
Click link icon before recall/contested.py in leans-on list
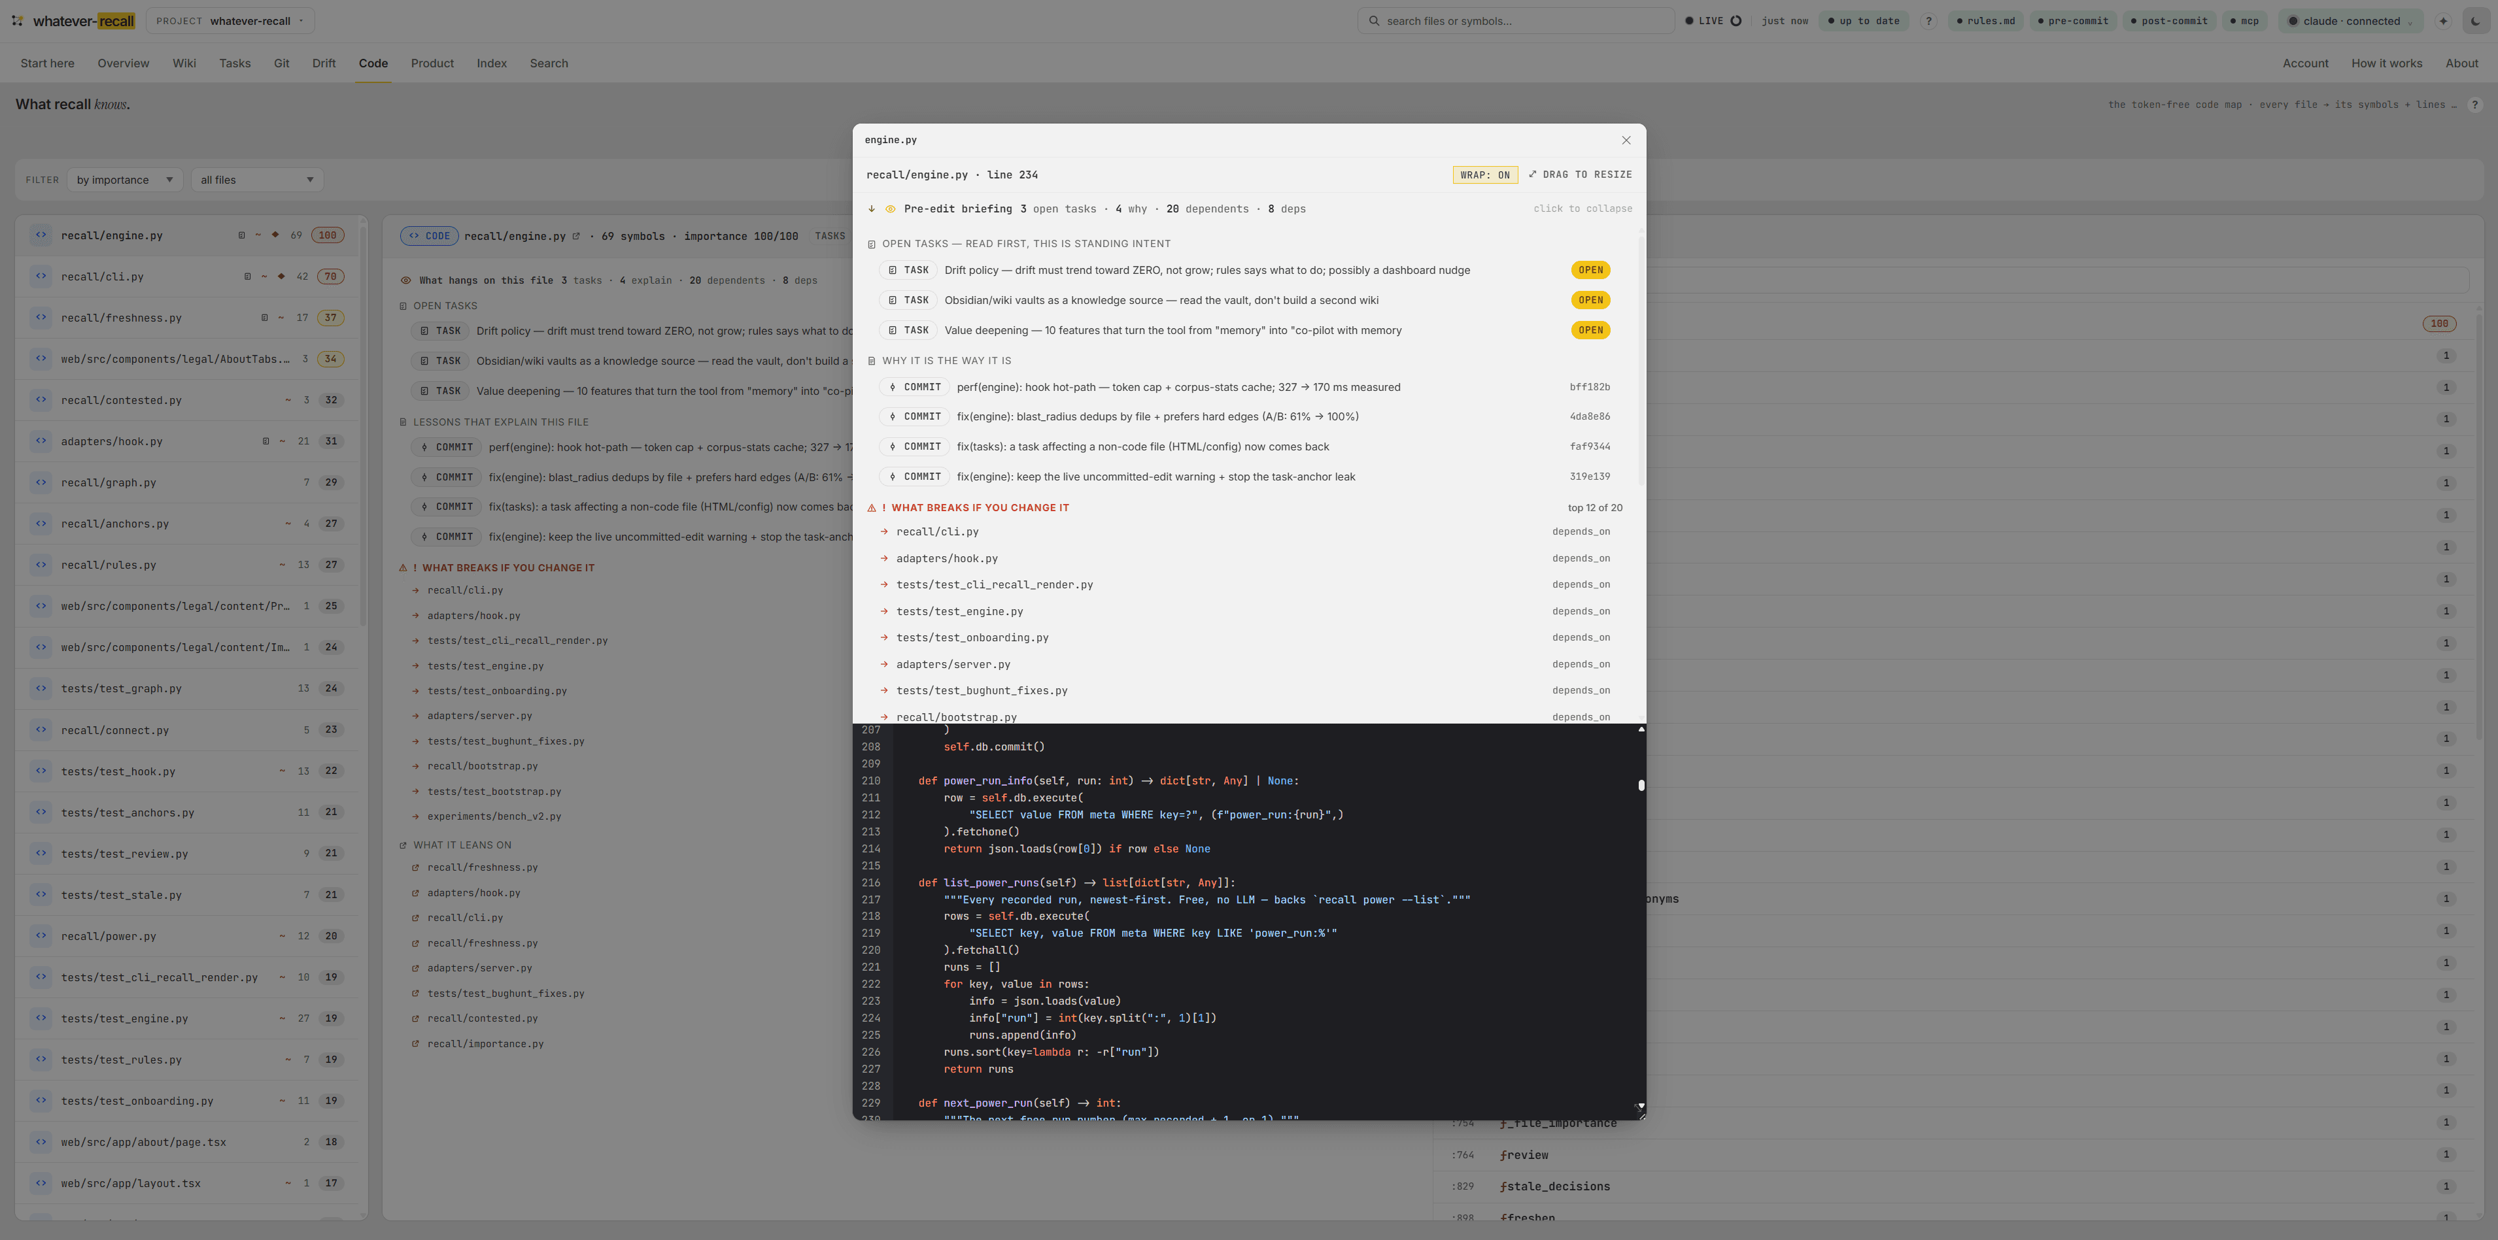pyautogui.click(x=416, y=1019)
